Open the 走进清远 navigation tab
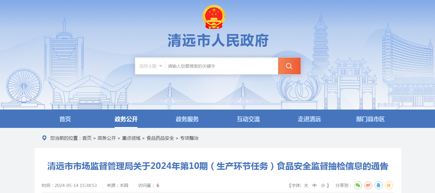 pyautogui.click(x=309, y=119)
